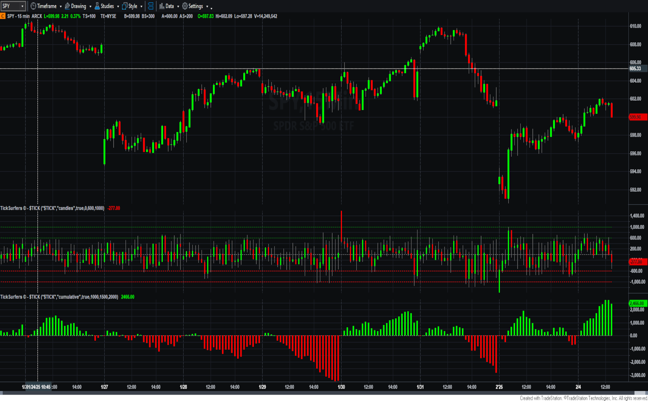648x401 pixels.
Task: Expand the Timeframe dropdown arrow
Action: pyautogui.click(x=61, y=7)
